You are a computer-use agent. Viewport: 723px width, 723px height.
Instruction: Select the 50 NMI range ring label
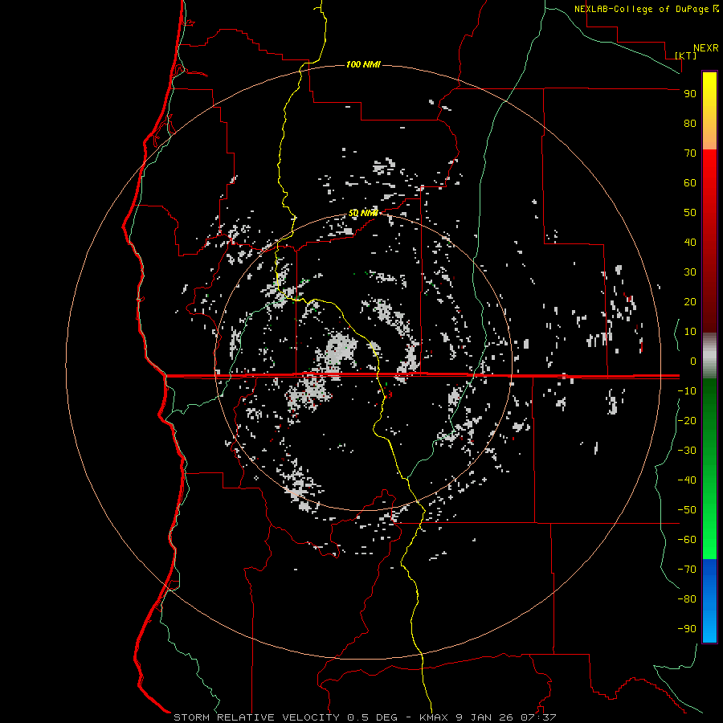pos(363,213)
